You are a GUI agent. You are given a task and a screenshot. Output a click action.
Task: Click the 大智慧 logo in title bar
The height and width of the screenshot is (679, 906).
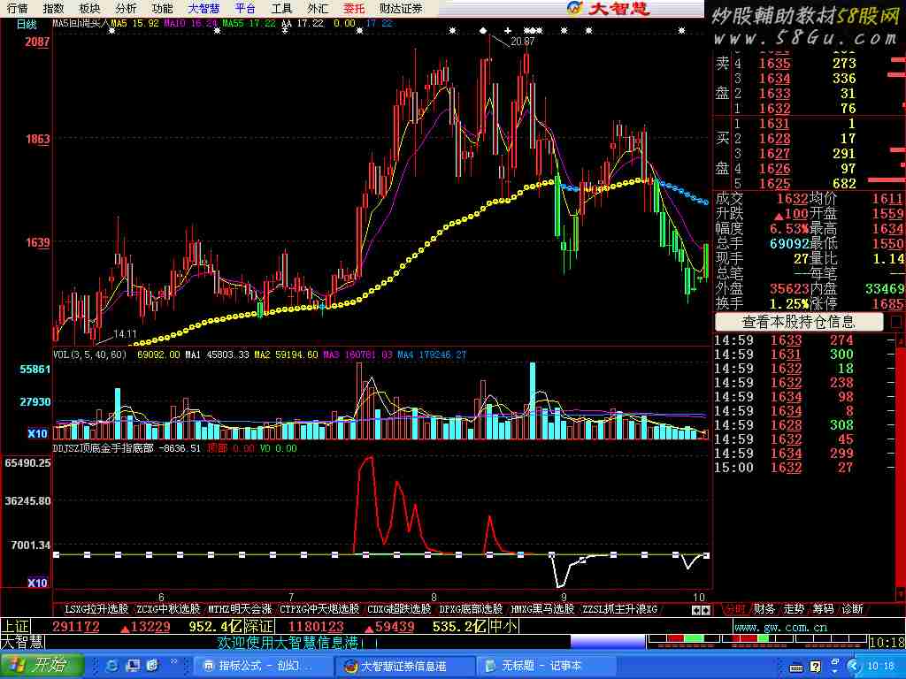(608, 8)
